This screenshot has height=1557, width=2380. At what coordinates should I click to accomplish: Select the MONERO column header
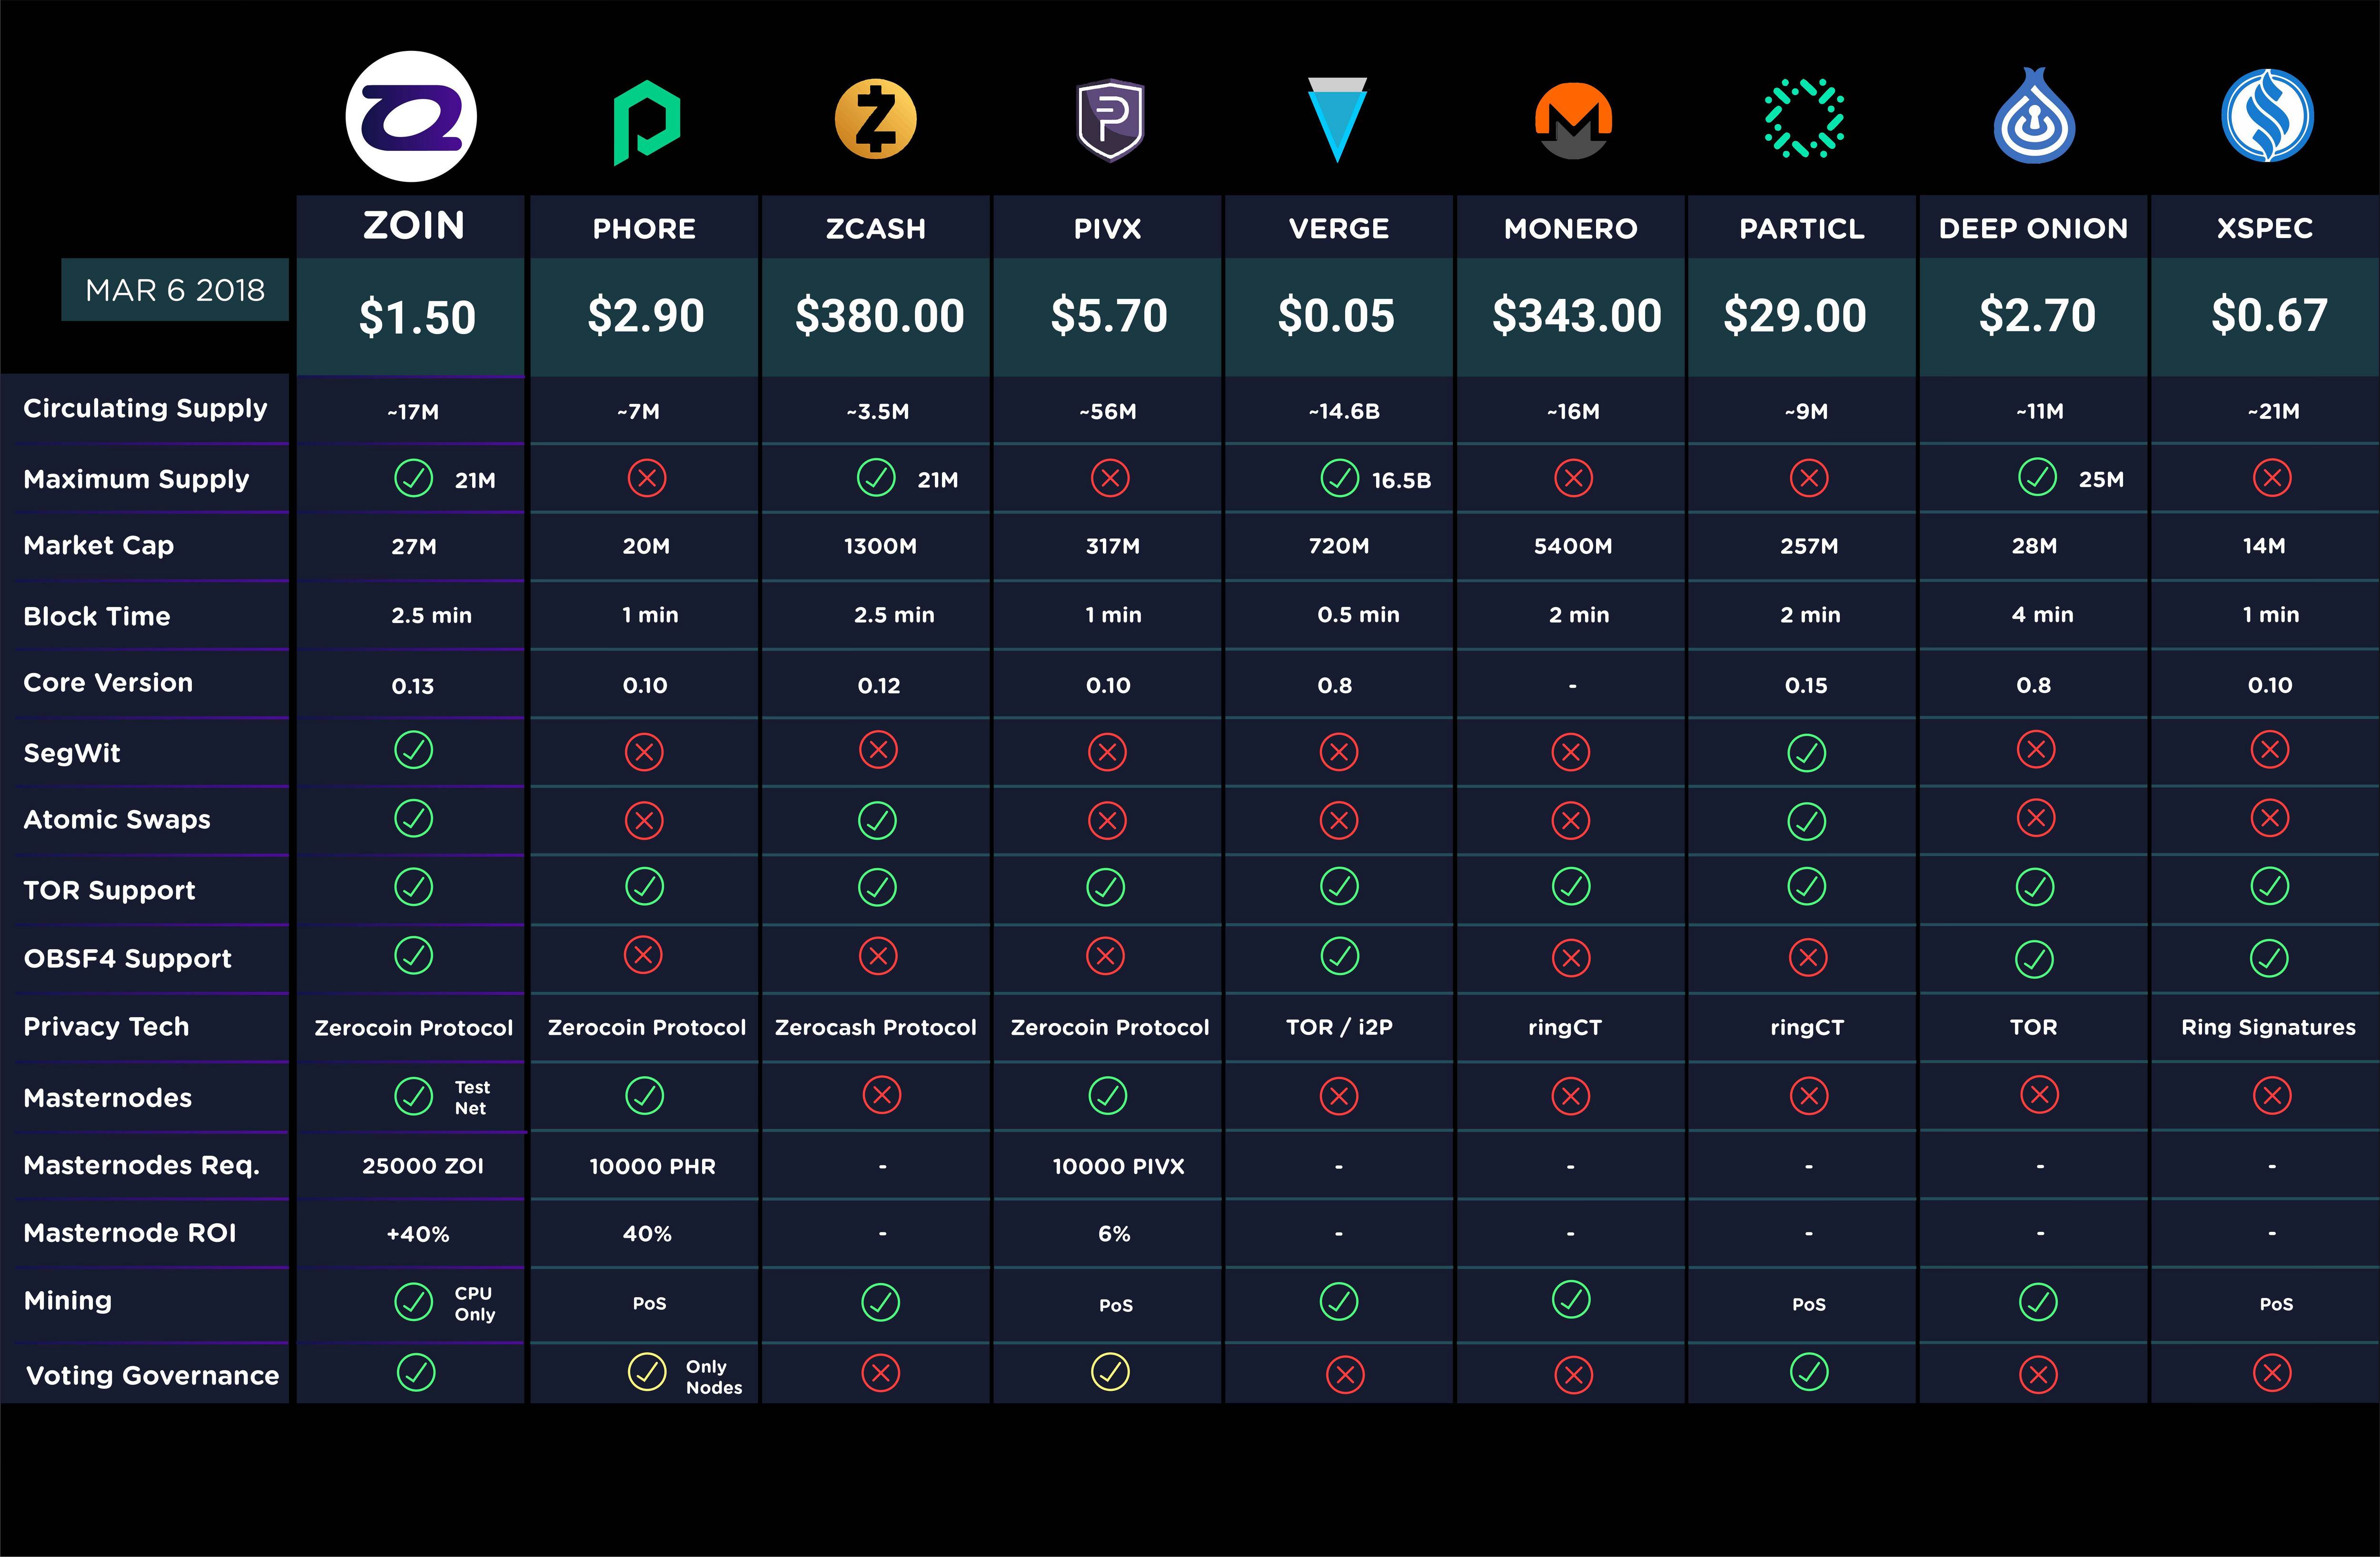1570,229
